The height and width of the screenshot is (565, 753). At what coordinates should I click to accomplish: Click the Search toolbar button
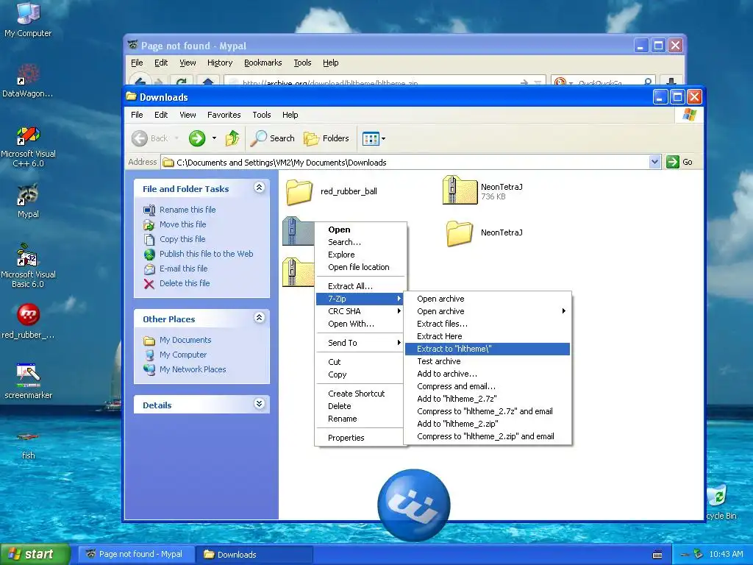(272, 138)
